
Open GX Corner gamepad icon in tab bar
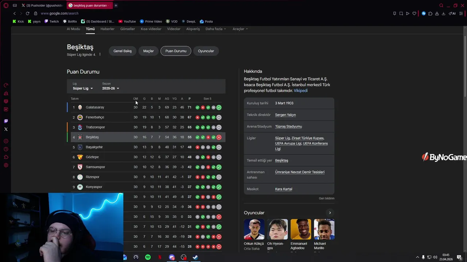tap(15, 5)
